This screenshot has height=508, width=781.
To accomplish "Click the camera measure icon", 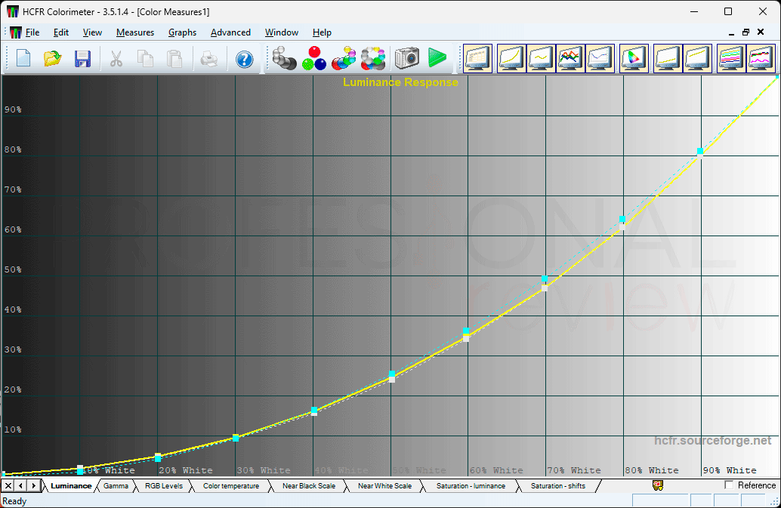I will tap(407, 58).
